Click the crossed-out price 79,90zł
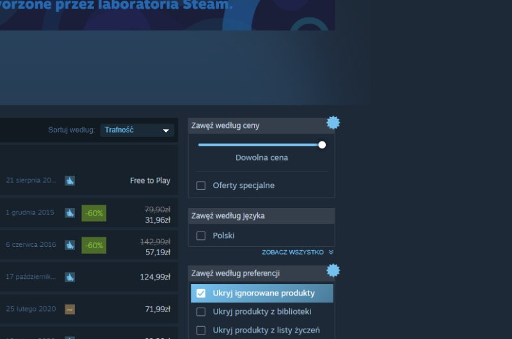Screen dimensions: 512x339 click(157, 209)
